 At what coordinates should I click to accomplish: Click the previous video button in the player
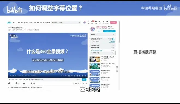[10, 76]
